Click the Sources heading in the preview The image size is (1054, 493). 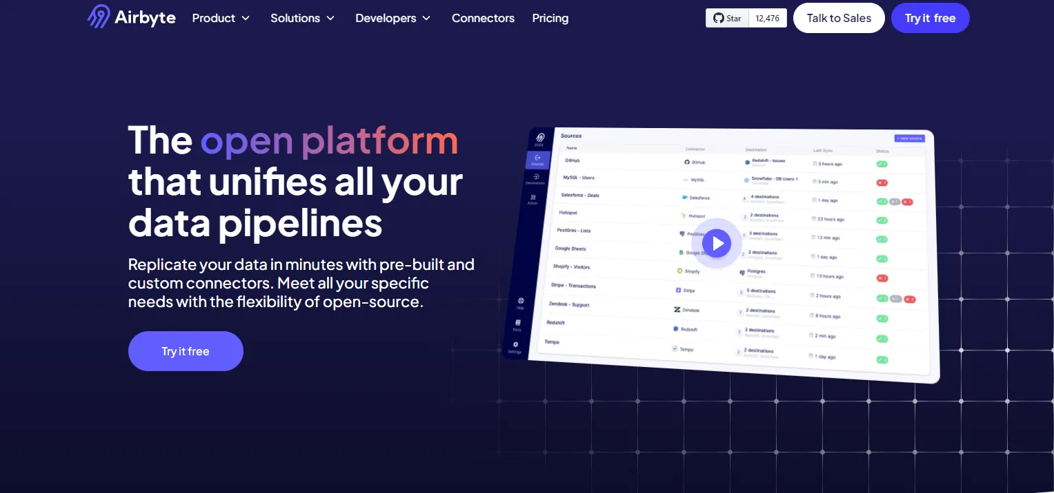coord(571,136)
